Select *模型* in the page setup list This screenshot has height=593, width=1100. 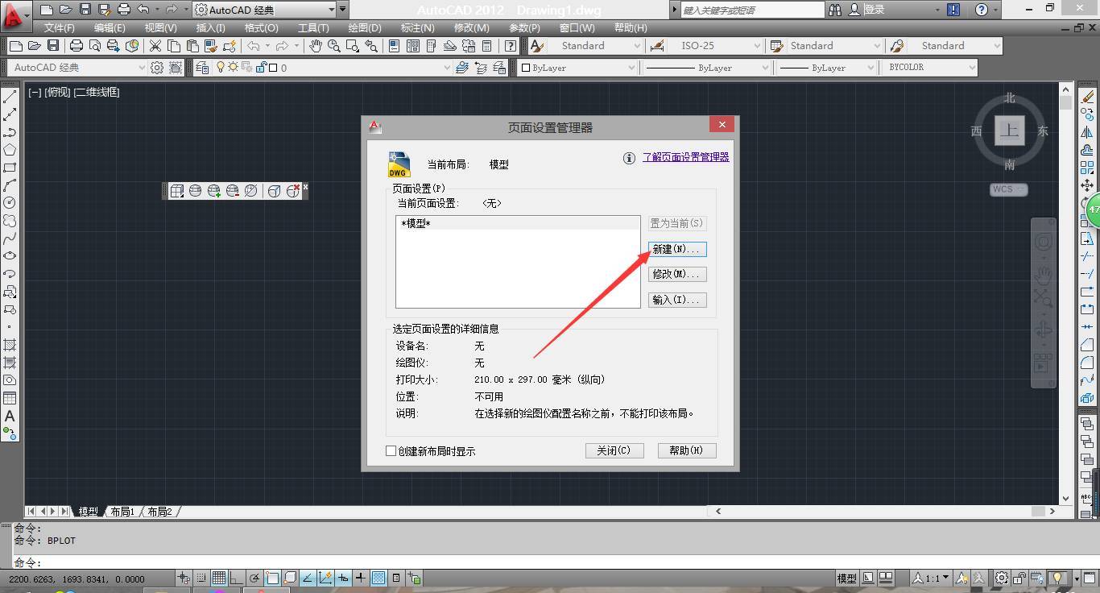[518, 223]
